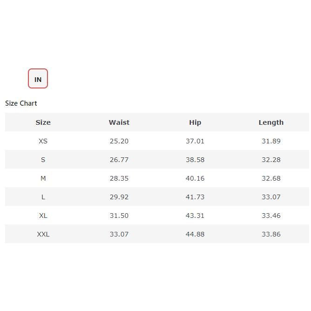The height and width of the screenshot is (311, 311).
Task: Click the L waist value 29.92
Action: tap(119, 197)
